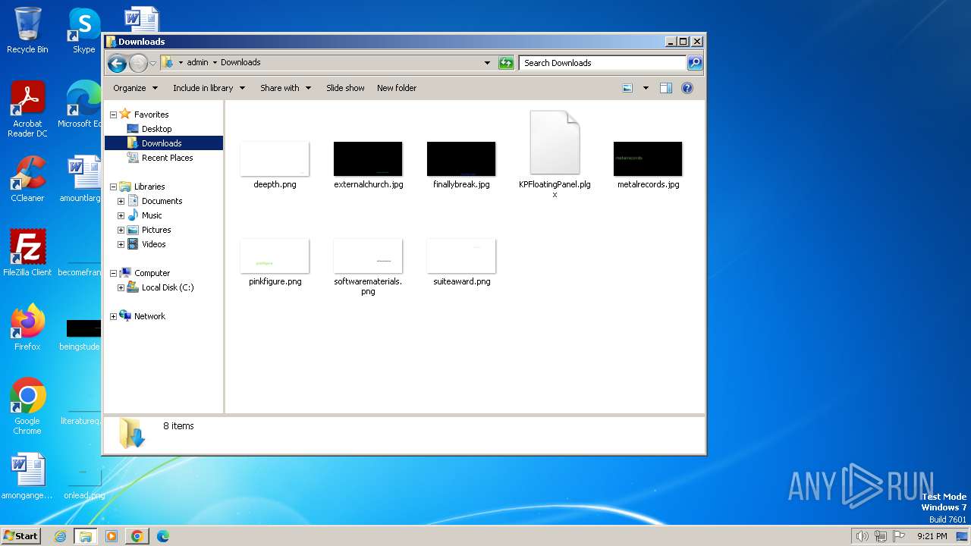Select the Pictures library item
The image size is (971, 546).
pos(156,230)
